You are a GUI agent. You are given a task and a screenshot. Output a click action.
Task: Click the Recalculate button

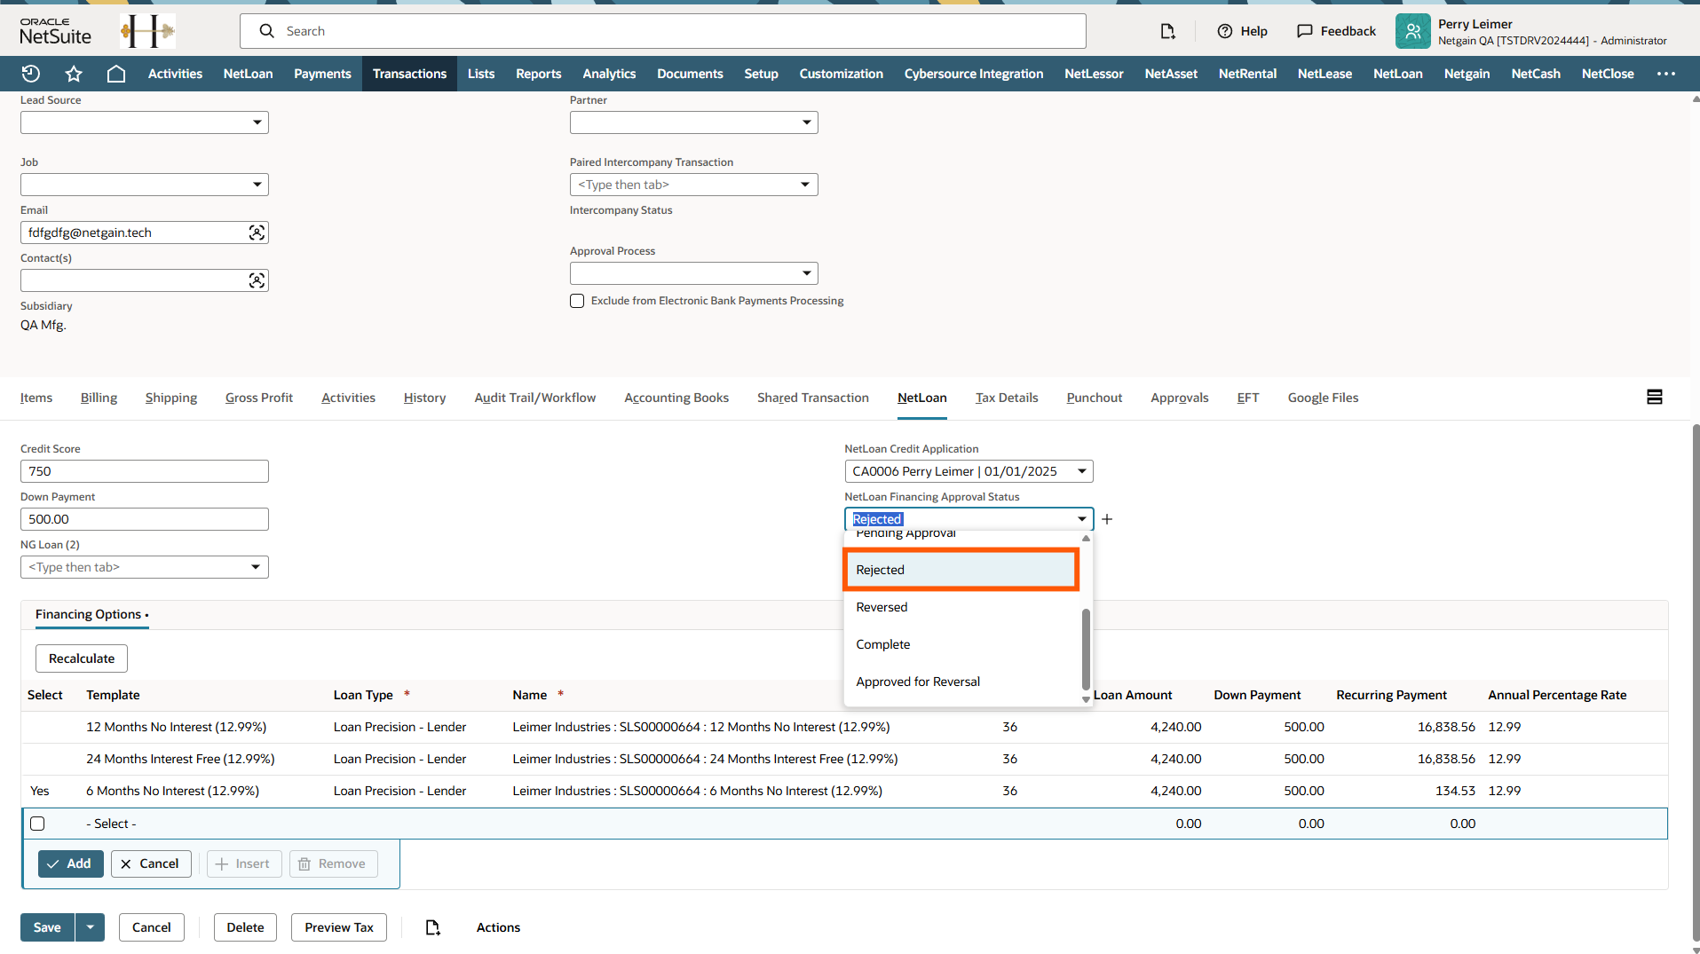tap(82, 658)
